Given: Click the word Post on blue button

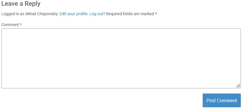Looking at the screenshot, I should pos(211,100).
